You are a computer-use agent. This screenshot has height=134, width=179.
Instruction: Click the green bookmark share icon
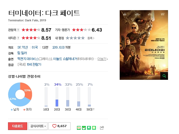[x=89, y=128]
